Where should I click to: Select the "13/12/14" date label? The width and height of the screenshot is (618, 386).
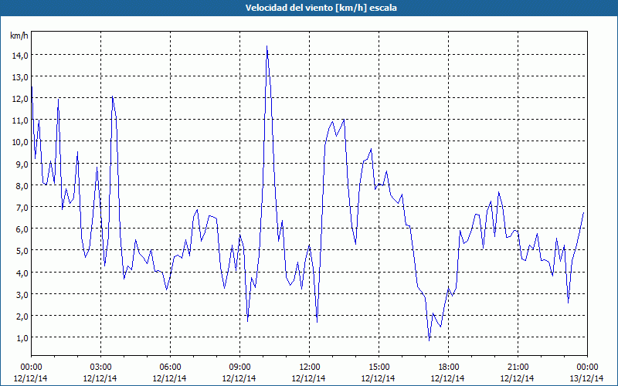pos(586,378)
